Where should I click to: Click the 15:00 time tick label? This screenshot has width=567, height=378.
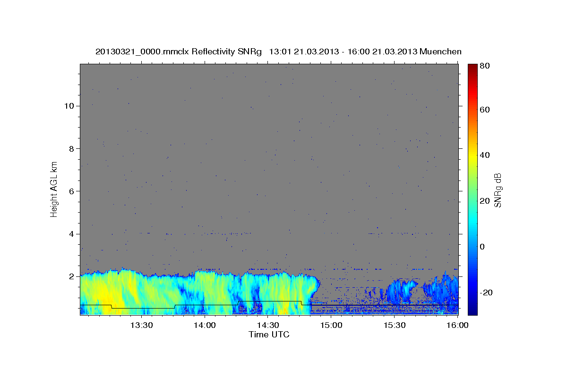331,325
